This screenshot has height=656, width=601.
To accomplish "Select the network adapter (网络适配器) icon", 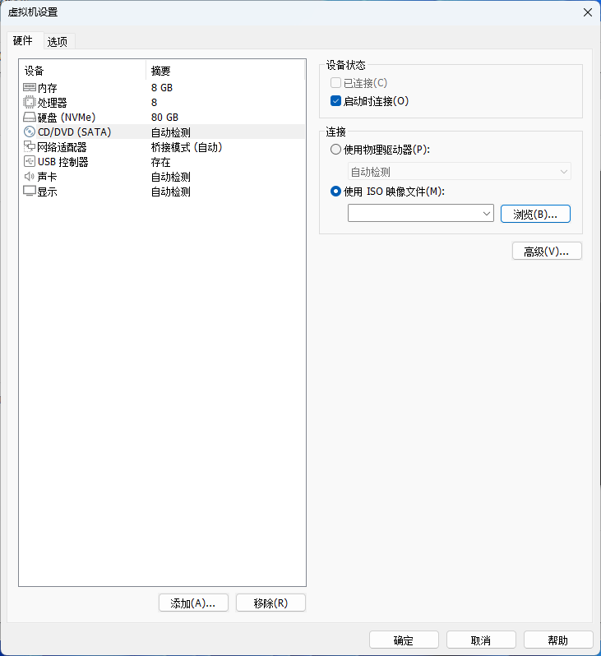I will pos(30,146).
